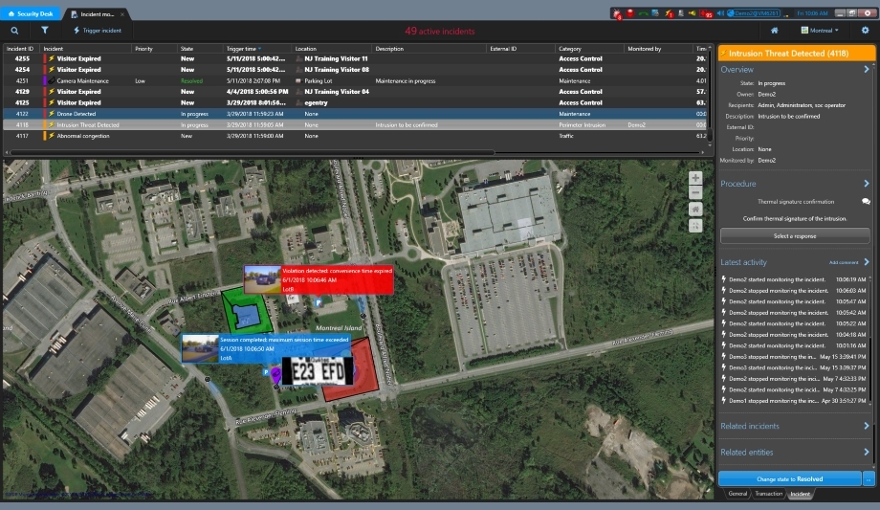Open procedure comment bubble icon
The width and height of the screenshot is (880, 510).
[x=866, y=202]
